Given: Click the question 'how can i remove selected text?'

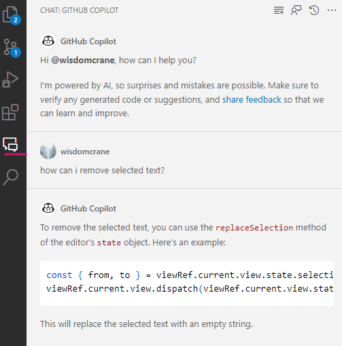Looking at the screenshot, I should click(x=102, y=170).
